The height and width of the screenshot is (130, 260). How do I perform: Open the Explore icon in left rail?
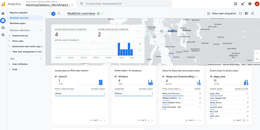[x=3, y=28]
